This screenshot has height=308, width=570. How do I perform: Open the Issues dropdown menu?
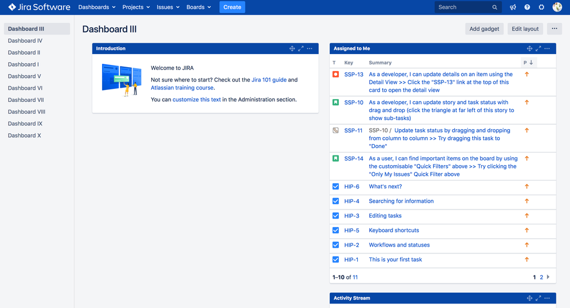pyautogui.click(x=168, y=7)
